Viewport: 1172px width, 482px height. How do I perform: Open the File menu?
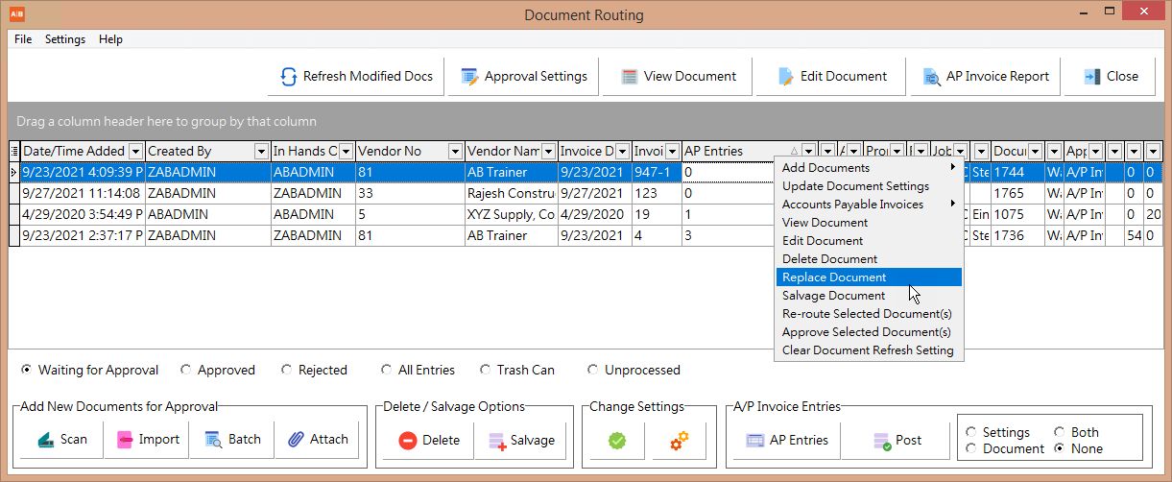point(23,39)
